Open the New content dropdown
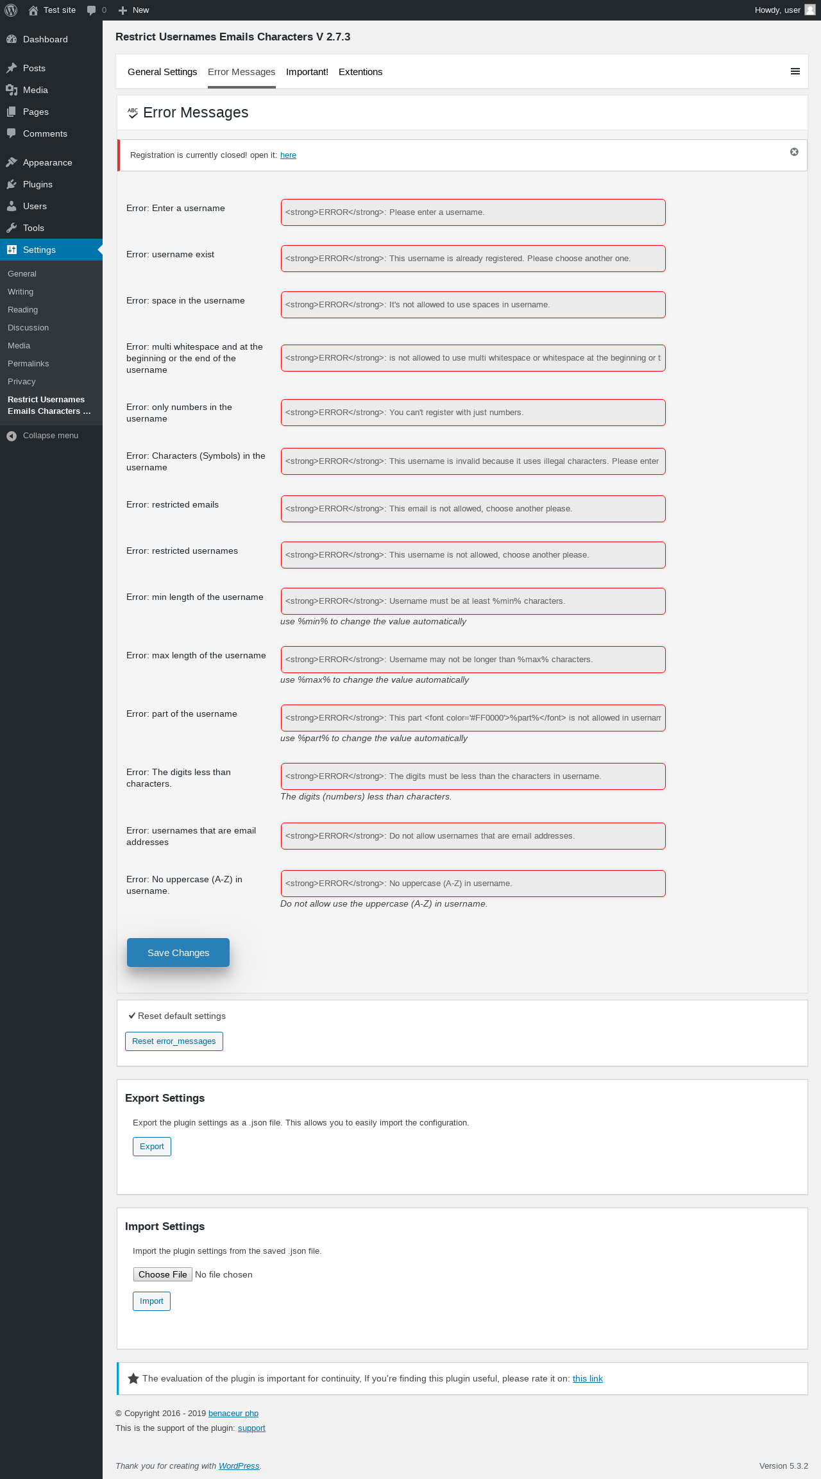821x1479 pixels. pyautogui.click(x=134, y=10)
